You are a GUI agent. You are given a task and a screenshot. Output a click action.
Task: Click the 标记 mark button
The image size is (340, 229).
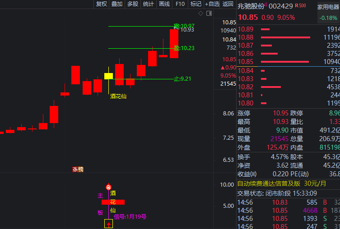click(196, 4)
